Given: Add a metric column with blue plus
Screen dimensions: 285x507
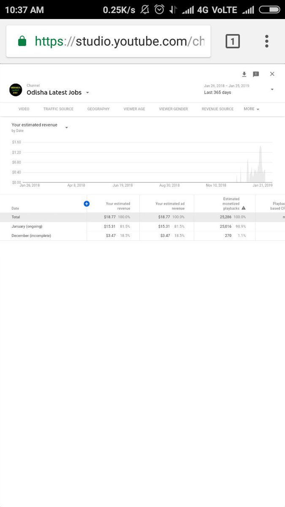Looking at the screenshot, I should click(x=87, y=204).
